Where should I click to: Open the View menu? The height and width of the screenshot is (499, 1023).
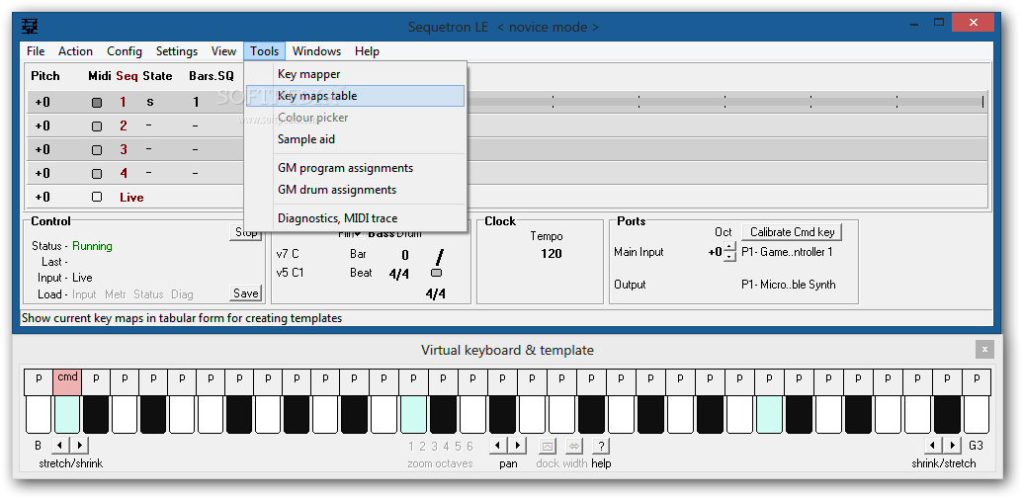point(223,51)
